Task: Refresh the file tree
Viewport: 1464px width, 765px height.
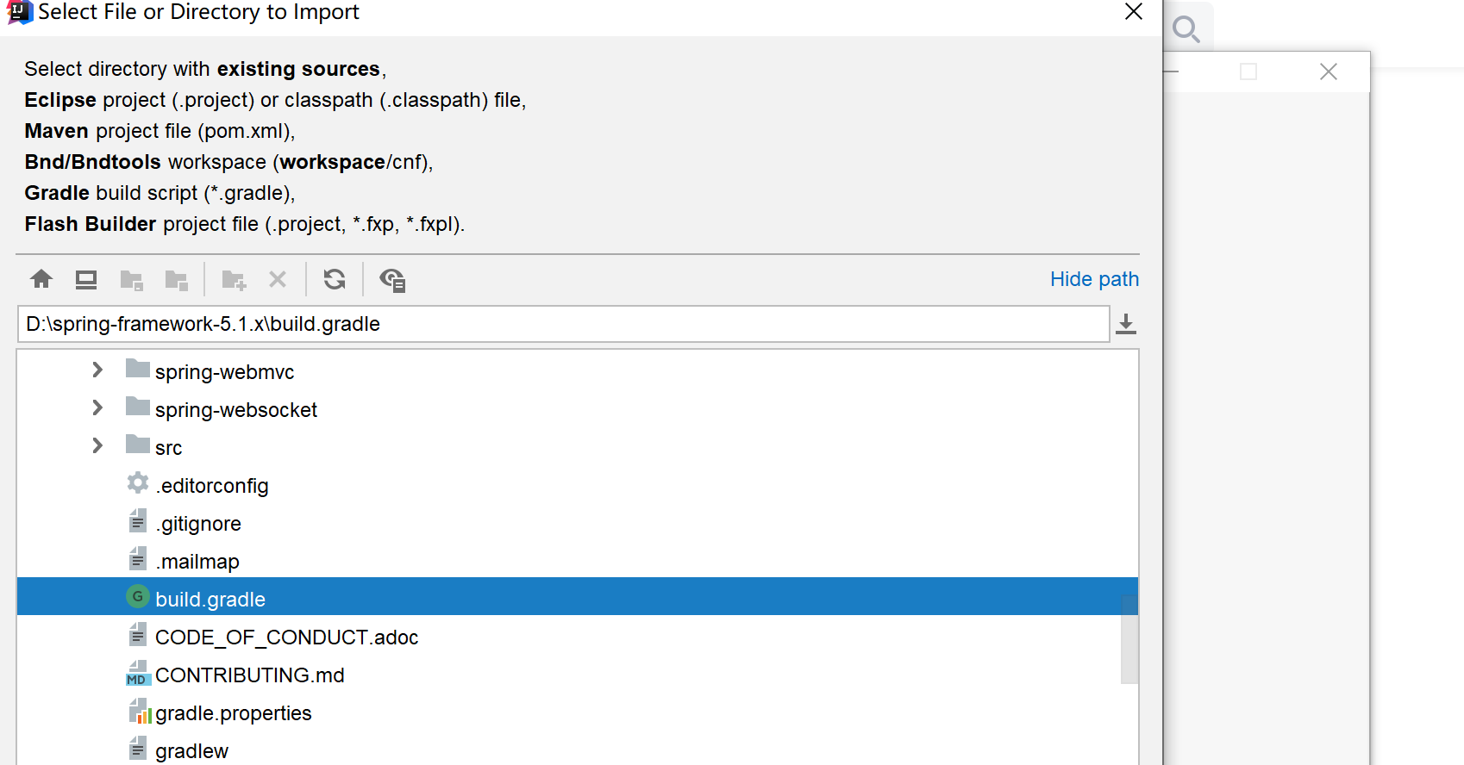Action: click(x=335, y=279)
